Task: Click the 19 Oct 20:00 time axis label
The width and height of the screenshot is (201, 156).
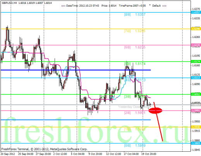Action: click(x=149, y=154)
